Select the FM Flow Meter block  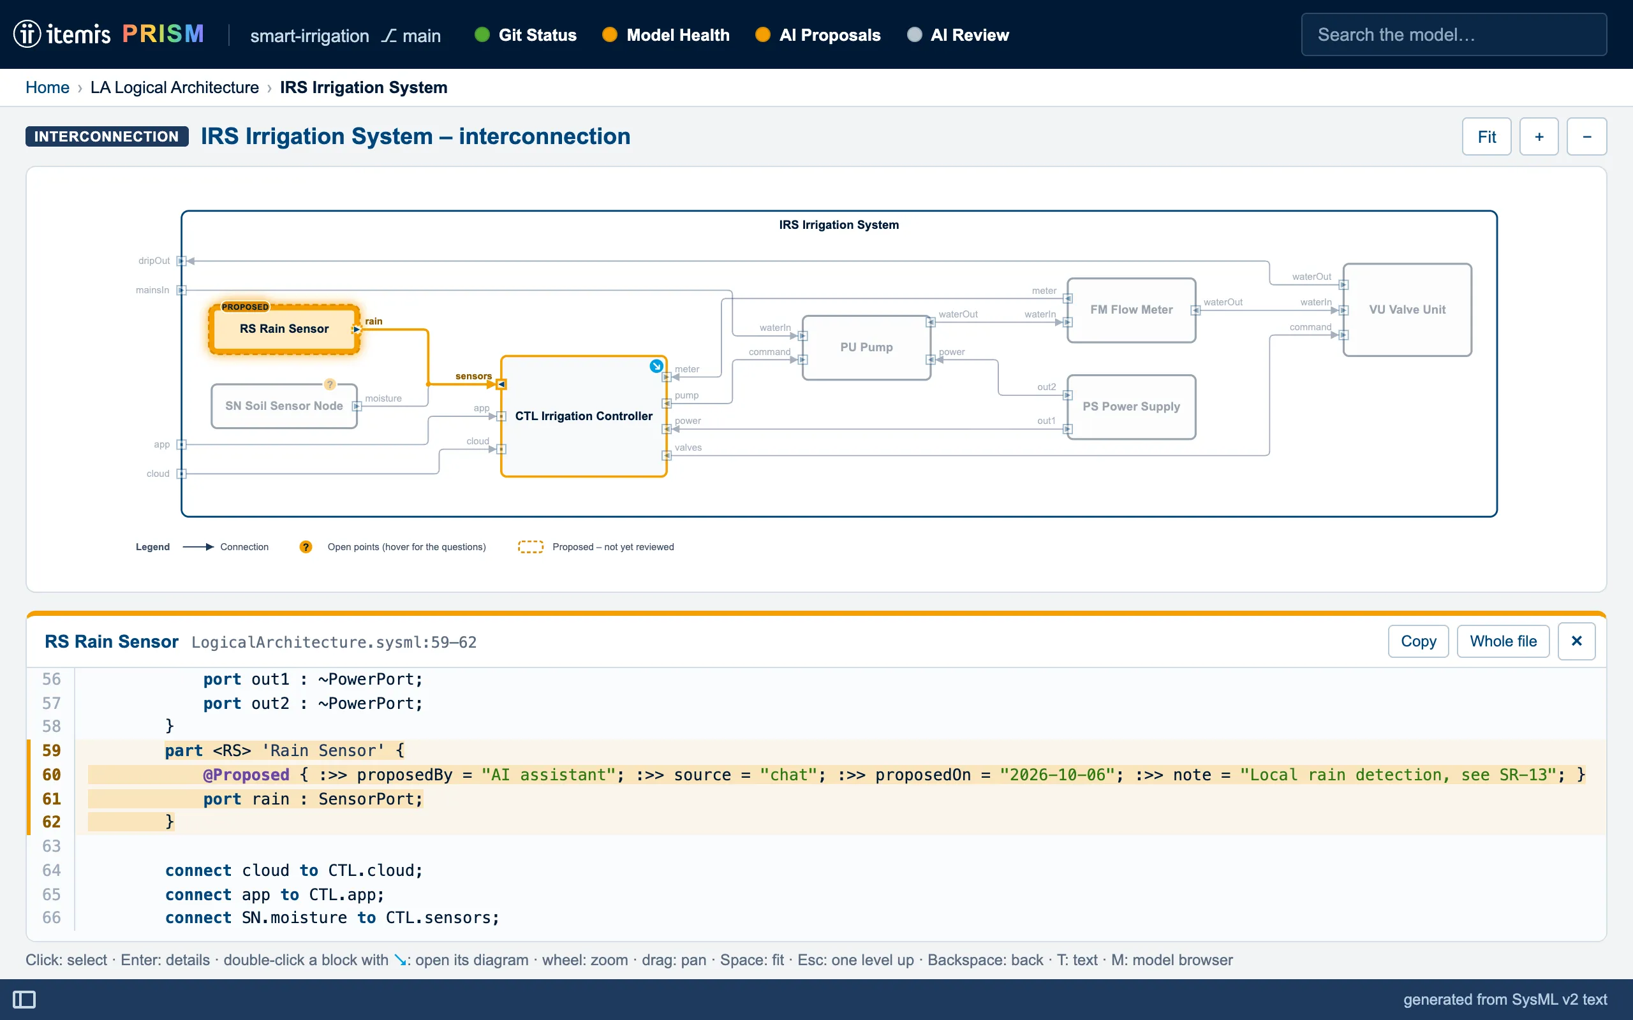tap(1132, 310)
